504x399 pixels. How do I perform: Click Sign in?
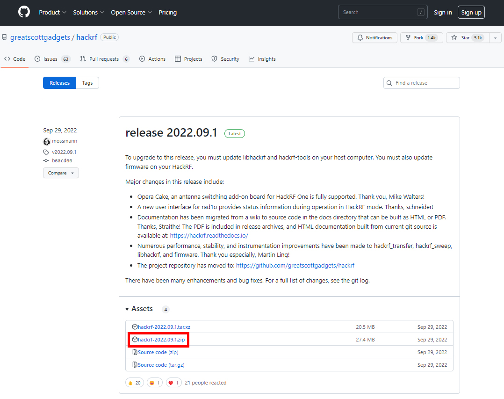pos(443,12)
